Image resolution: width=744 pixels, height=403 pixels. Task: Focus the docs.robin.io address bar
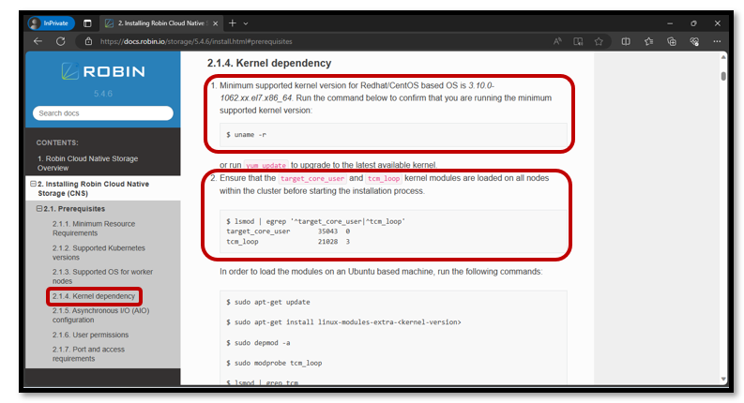coord(313,41)
